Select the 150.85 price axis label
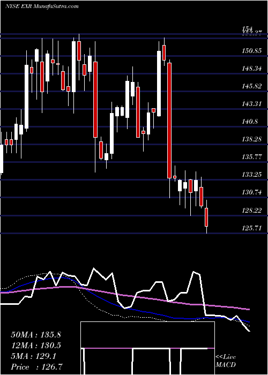The image size is (268, 375). (251, 51)
